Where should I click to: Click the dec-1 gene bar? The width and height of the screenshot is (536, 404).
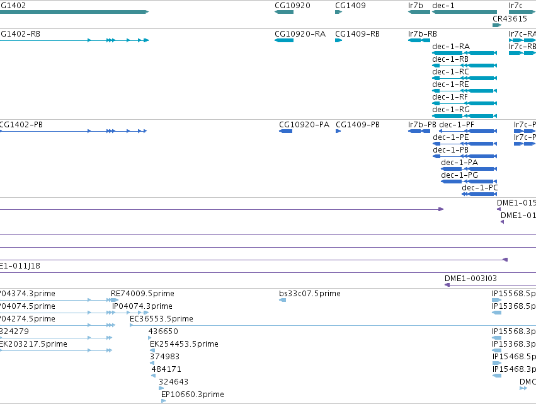point(465,12)
